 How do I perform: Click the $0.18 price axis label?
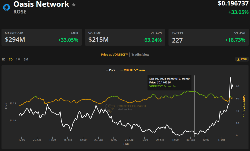(13, 103)
